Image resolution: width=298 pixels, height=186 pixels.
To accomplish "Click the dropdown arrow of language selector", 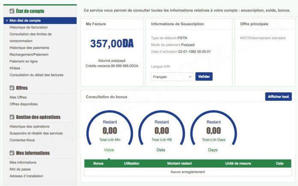I will click(190, 77).
